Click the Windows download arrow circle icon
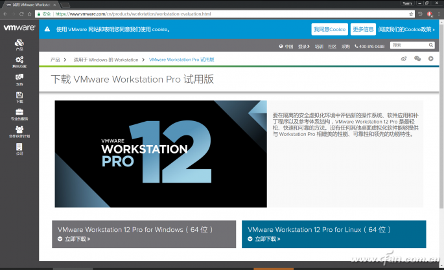This screenshot has height=270, width=444. pyautogui.click(x=60, y=239)
